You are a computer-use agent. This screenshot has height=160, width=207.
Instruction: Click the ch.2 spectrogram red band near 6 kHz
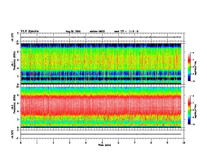[x=101, y=104]
